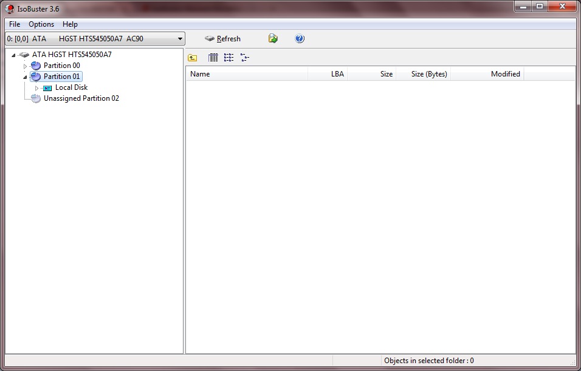Image resolution: width=581 pixels, height=371 pixels.
Task: Highlight the Local Disk entry
Action: (x=72, y=87)
